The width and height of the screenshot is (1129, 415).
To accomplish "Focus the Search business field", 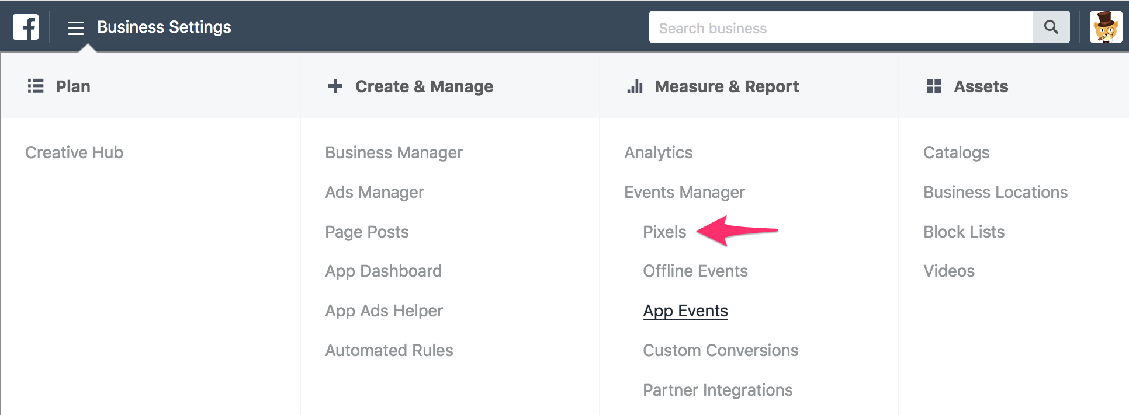I will pyautogui.click(x=841, y=27).
